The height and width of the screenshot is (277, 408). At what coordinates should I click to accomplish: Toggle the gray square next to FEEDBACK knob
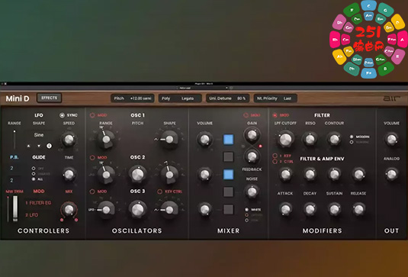(x=228, y=157)
